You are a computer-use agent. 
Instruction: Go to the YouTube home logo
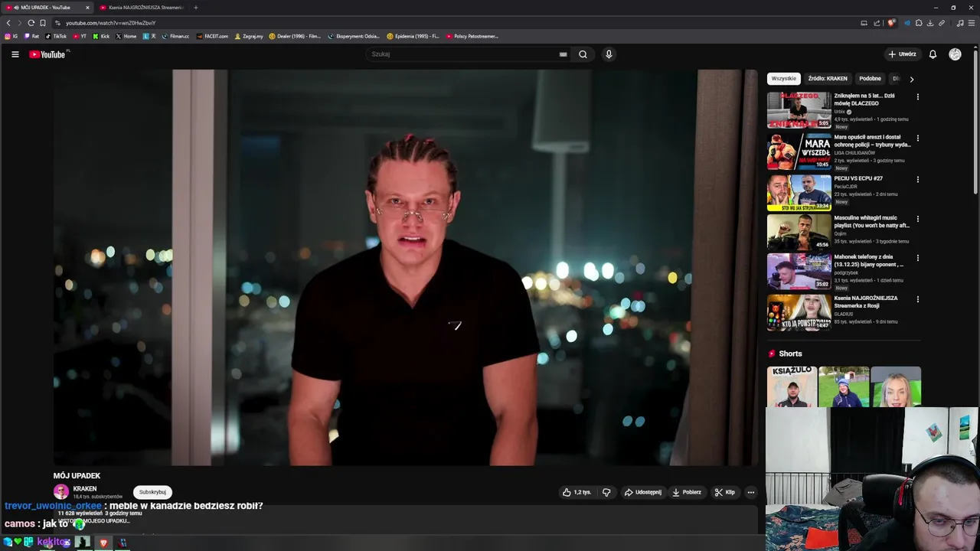[x=47, y=54]
